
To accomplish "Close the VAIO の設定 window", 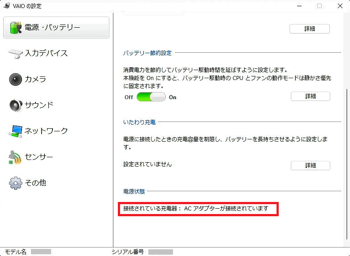I will click(x=340, y=6).
